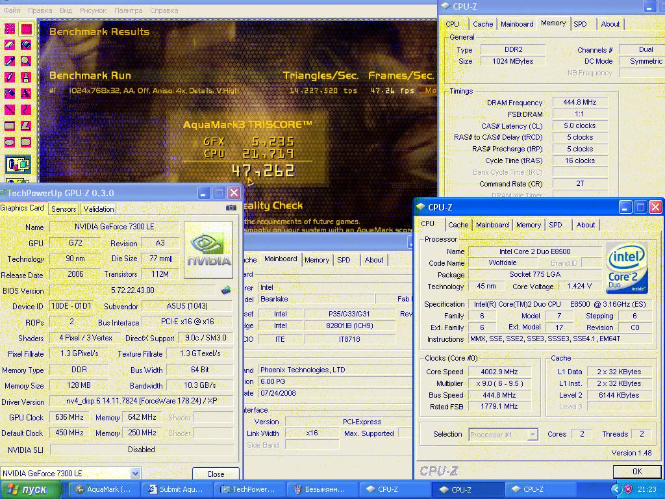Screen dimensions: 665x499
Task: Open the Палитра menu in Paint
Action: point(128,10)
